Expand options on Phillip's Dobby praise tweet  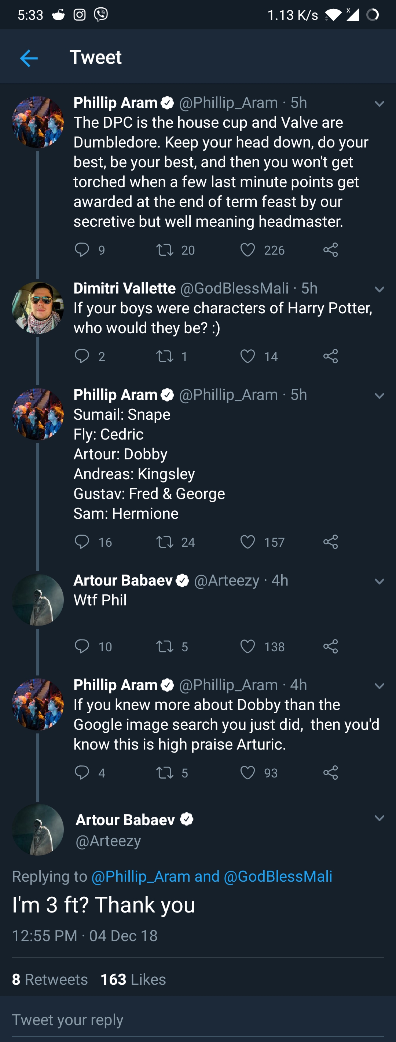tap(379, 686)
